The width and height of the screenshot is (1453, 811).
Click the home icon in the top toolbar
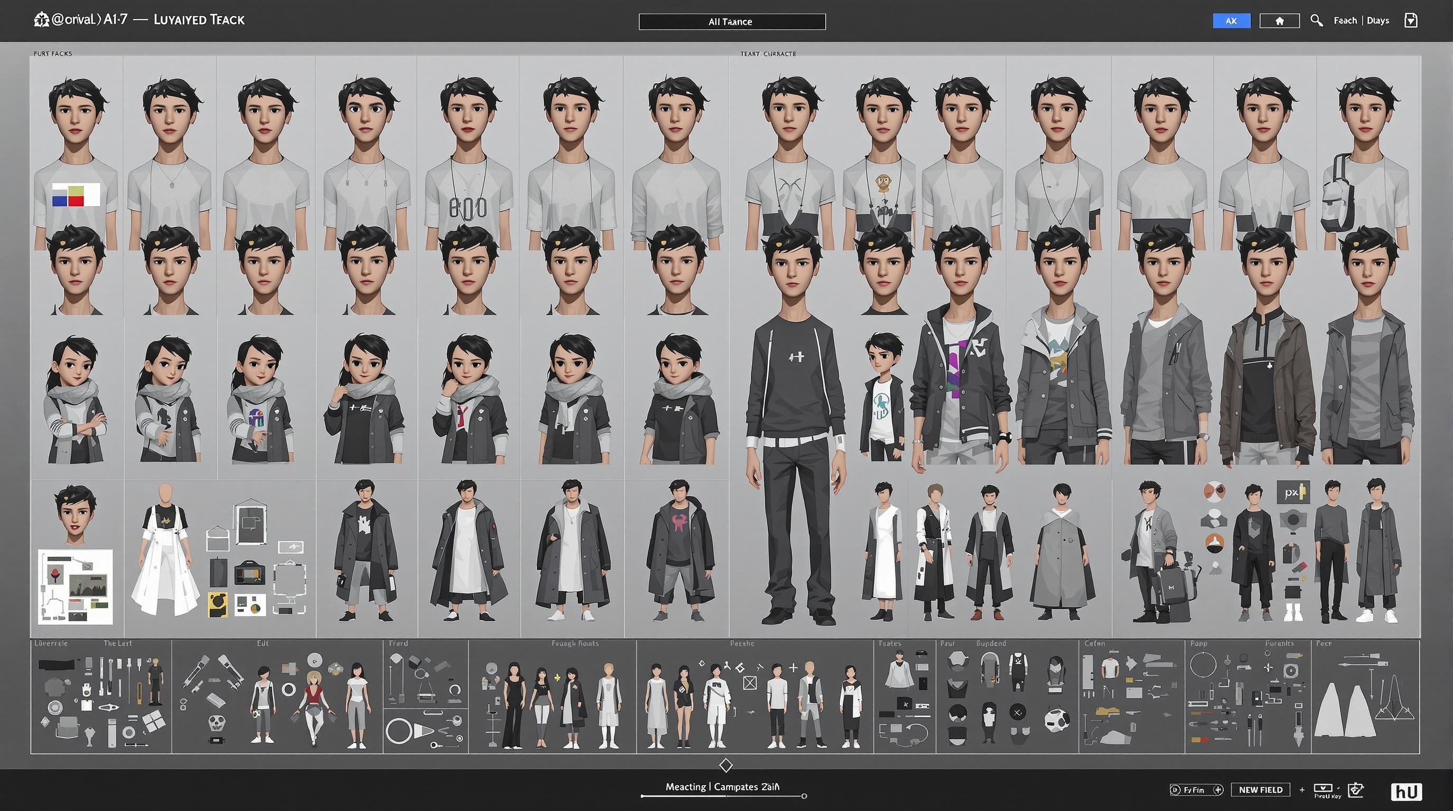click(x=1280, y=22)
